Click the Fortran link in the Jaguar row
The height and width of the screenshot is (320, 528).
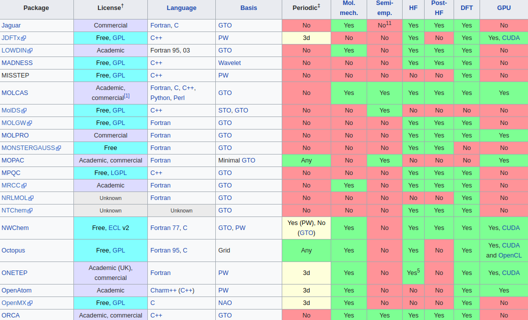[160, 25]
